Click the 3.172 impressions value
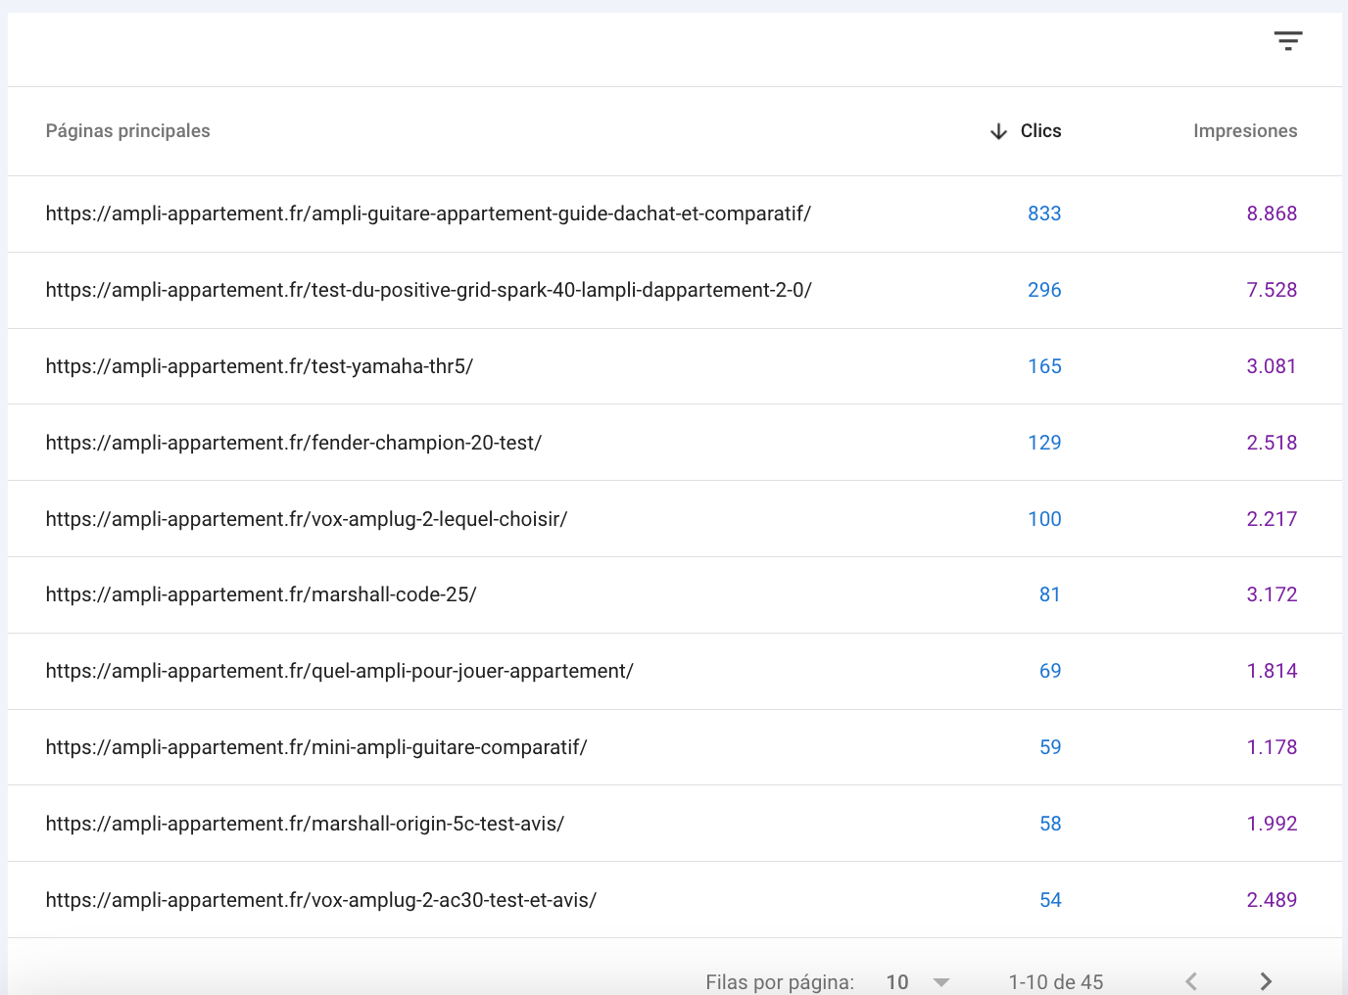The width and height of the screenshot is (1348, 995). click(x=1272, y=594)
